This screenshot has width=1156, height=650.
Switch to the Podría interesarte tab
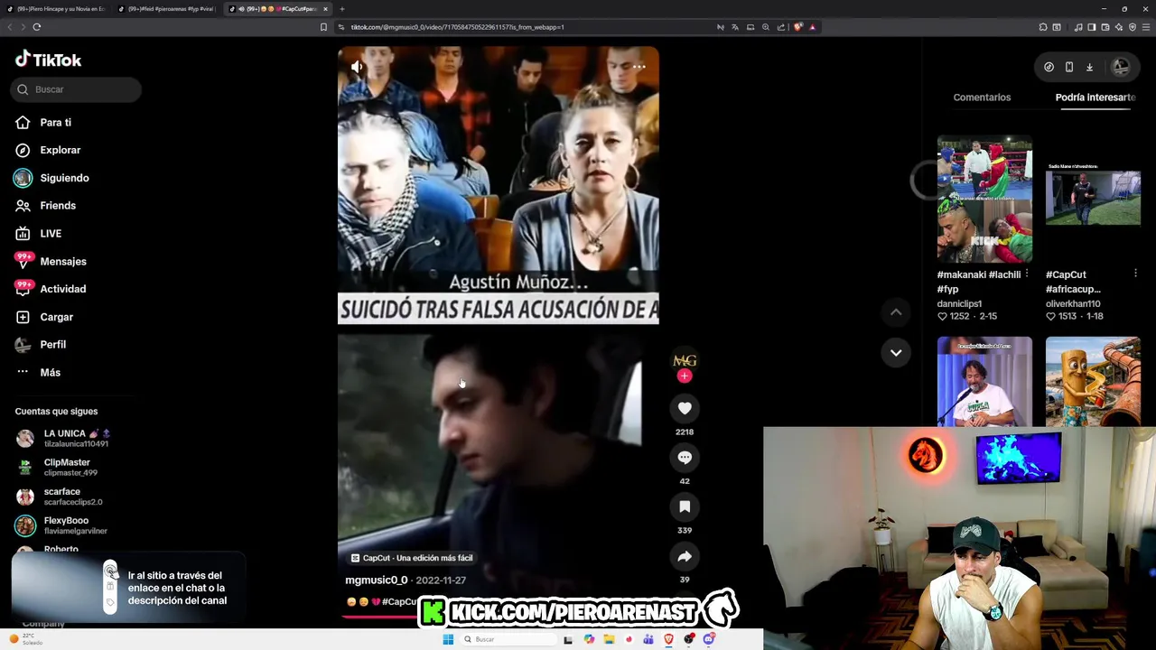[1095, 97]
